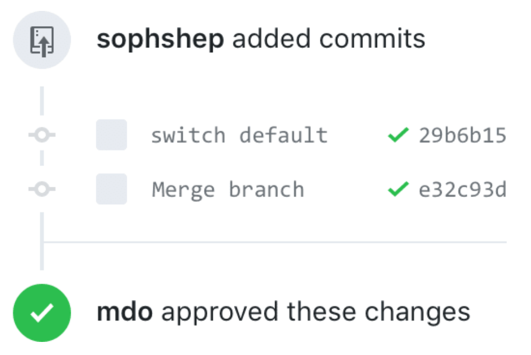Click timeline segment between the two commits
Viewport: 531px width, 355px height.
click(x=42, y=158)
